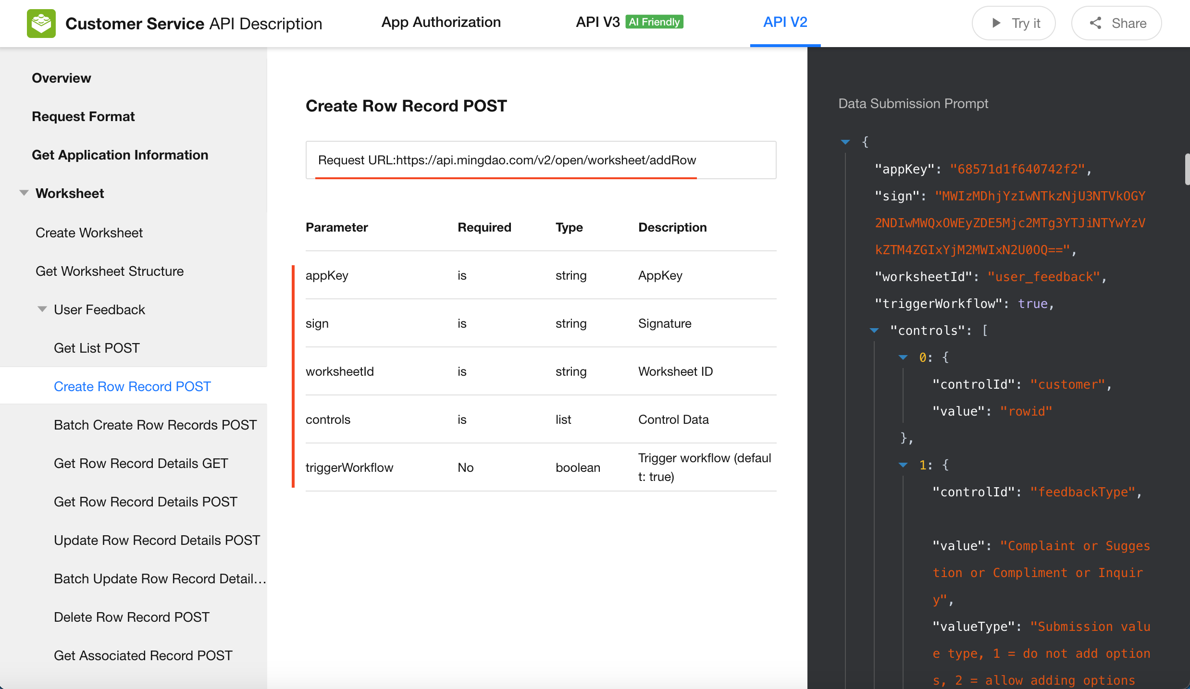Click the Share icon
This screenshot has height=689, width=1190.
tap(1095, 23)
